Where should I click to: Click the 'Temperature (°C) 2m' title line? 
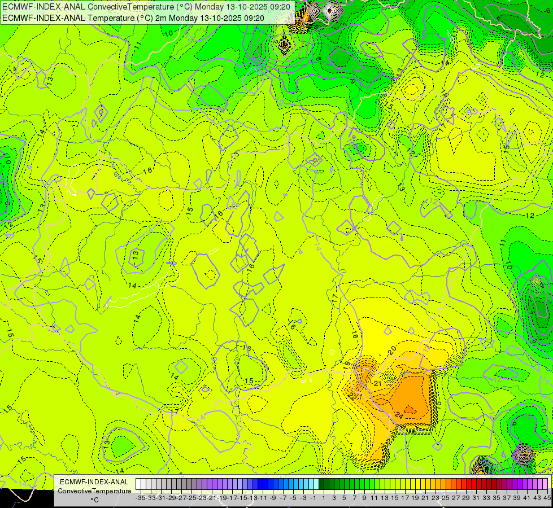[133, 18]
